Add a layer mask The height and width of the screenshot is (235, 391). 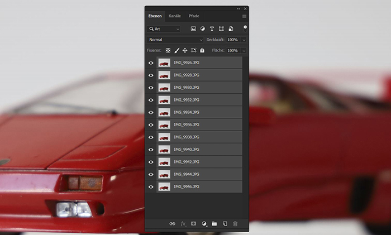click(x=193, y=224)
